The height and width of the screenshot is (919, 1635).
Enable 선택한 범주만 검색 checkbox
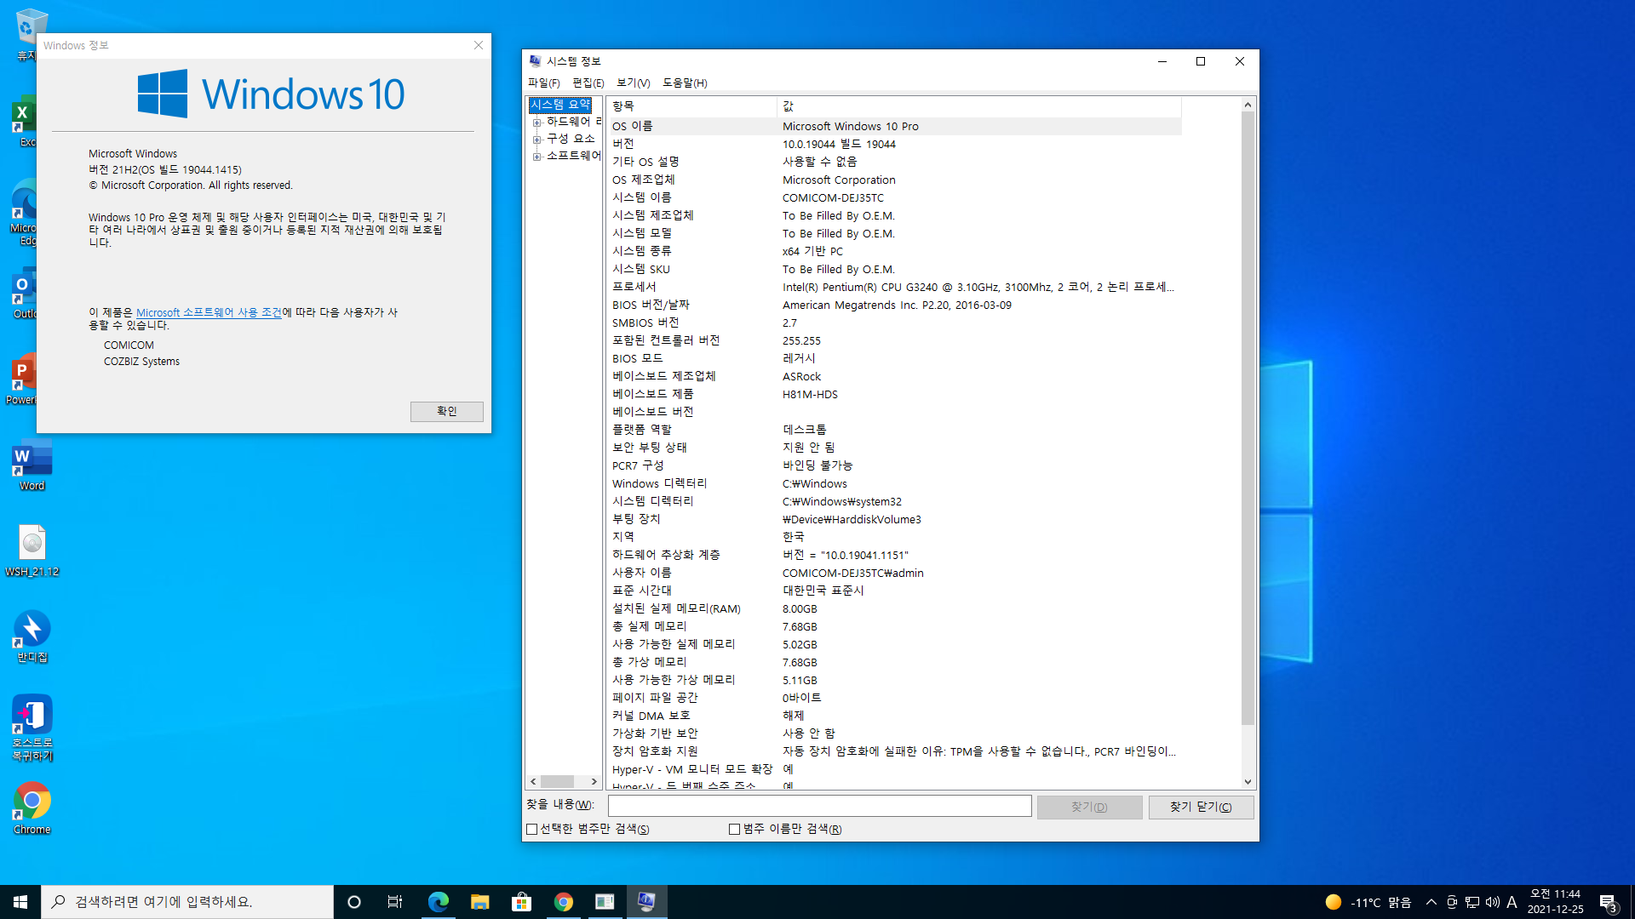[x=532, y=829]
